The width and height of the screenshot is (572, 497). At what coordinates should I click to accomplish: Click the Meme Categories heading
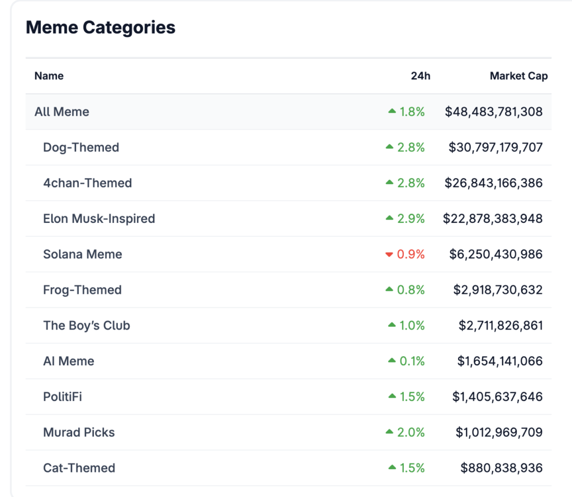coord(101,27)
